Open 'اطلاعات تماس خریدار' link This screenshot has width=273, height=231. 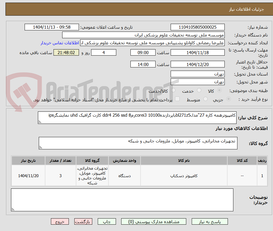[x=60, y=43]
